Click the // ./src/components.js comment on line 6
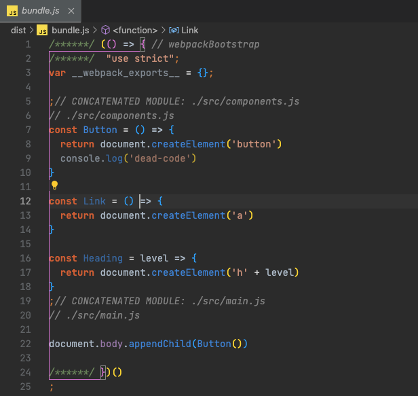Image resolution: width=418 pixels, height=396 pixels. (112, 115)
